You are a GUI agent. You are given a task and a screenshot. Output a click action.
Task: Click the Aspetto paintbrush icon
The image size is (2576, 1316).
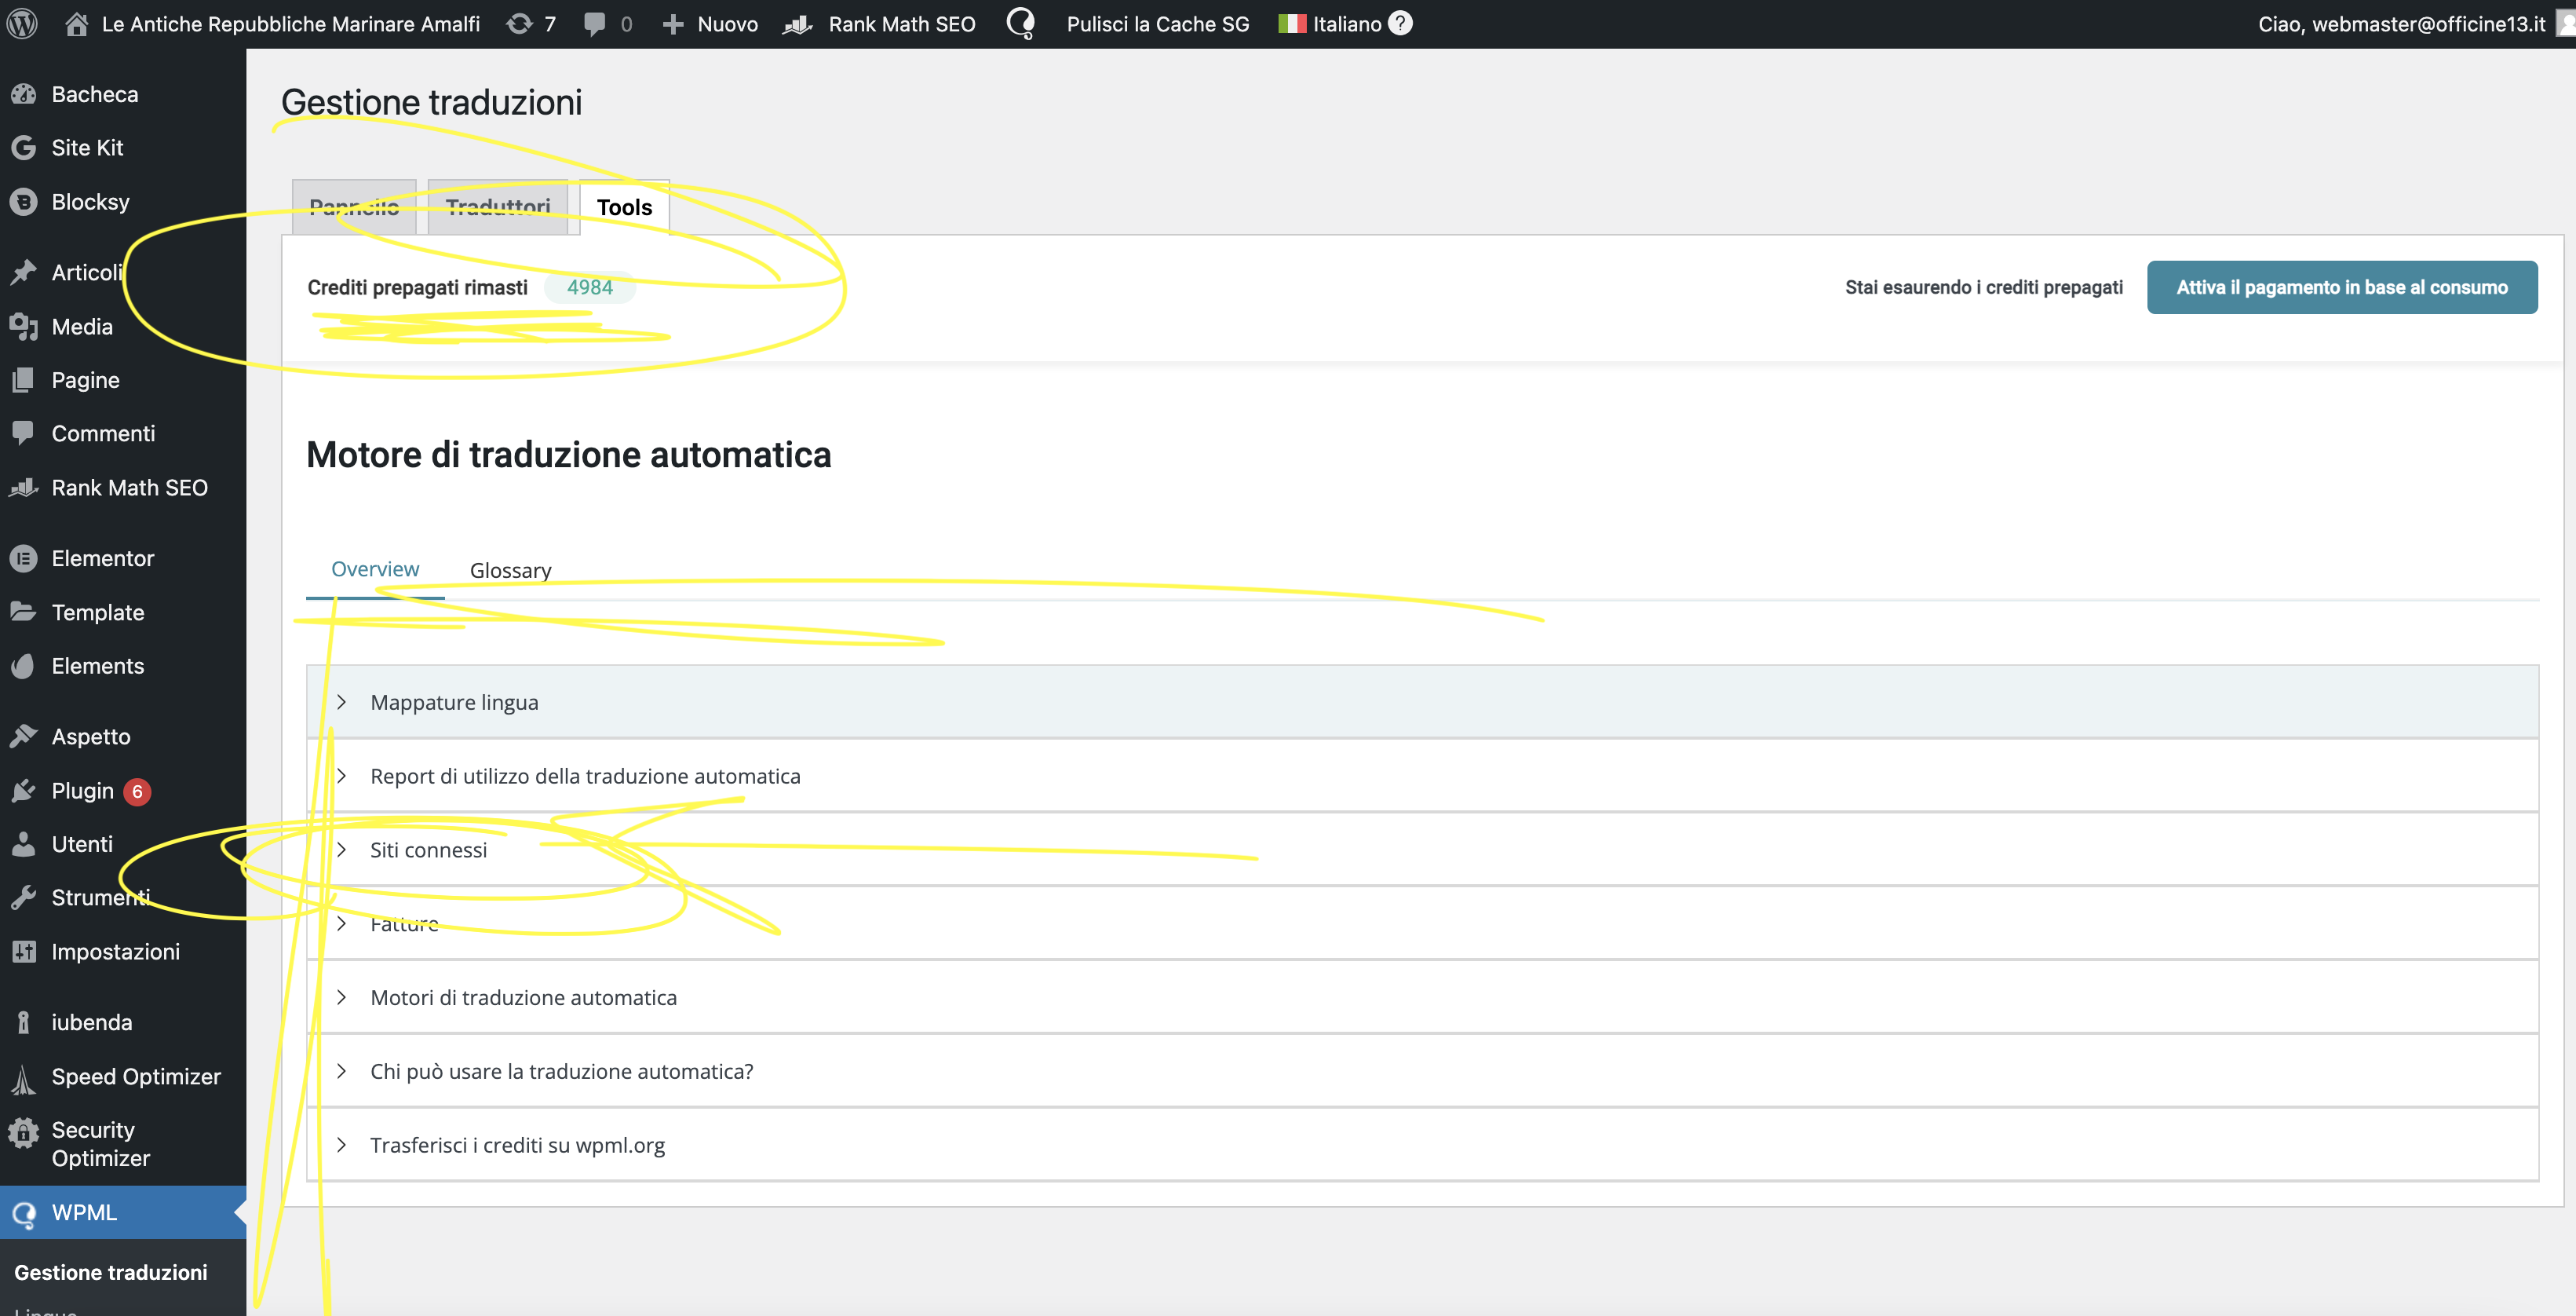pos(24,736)
